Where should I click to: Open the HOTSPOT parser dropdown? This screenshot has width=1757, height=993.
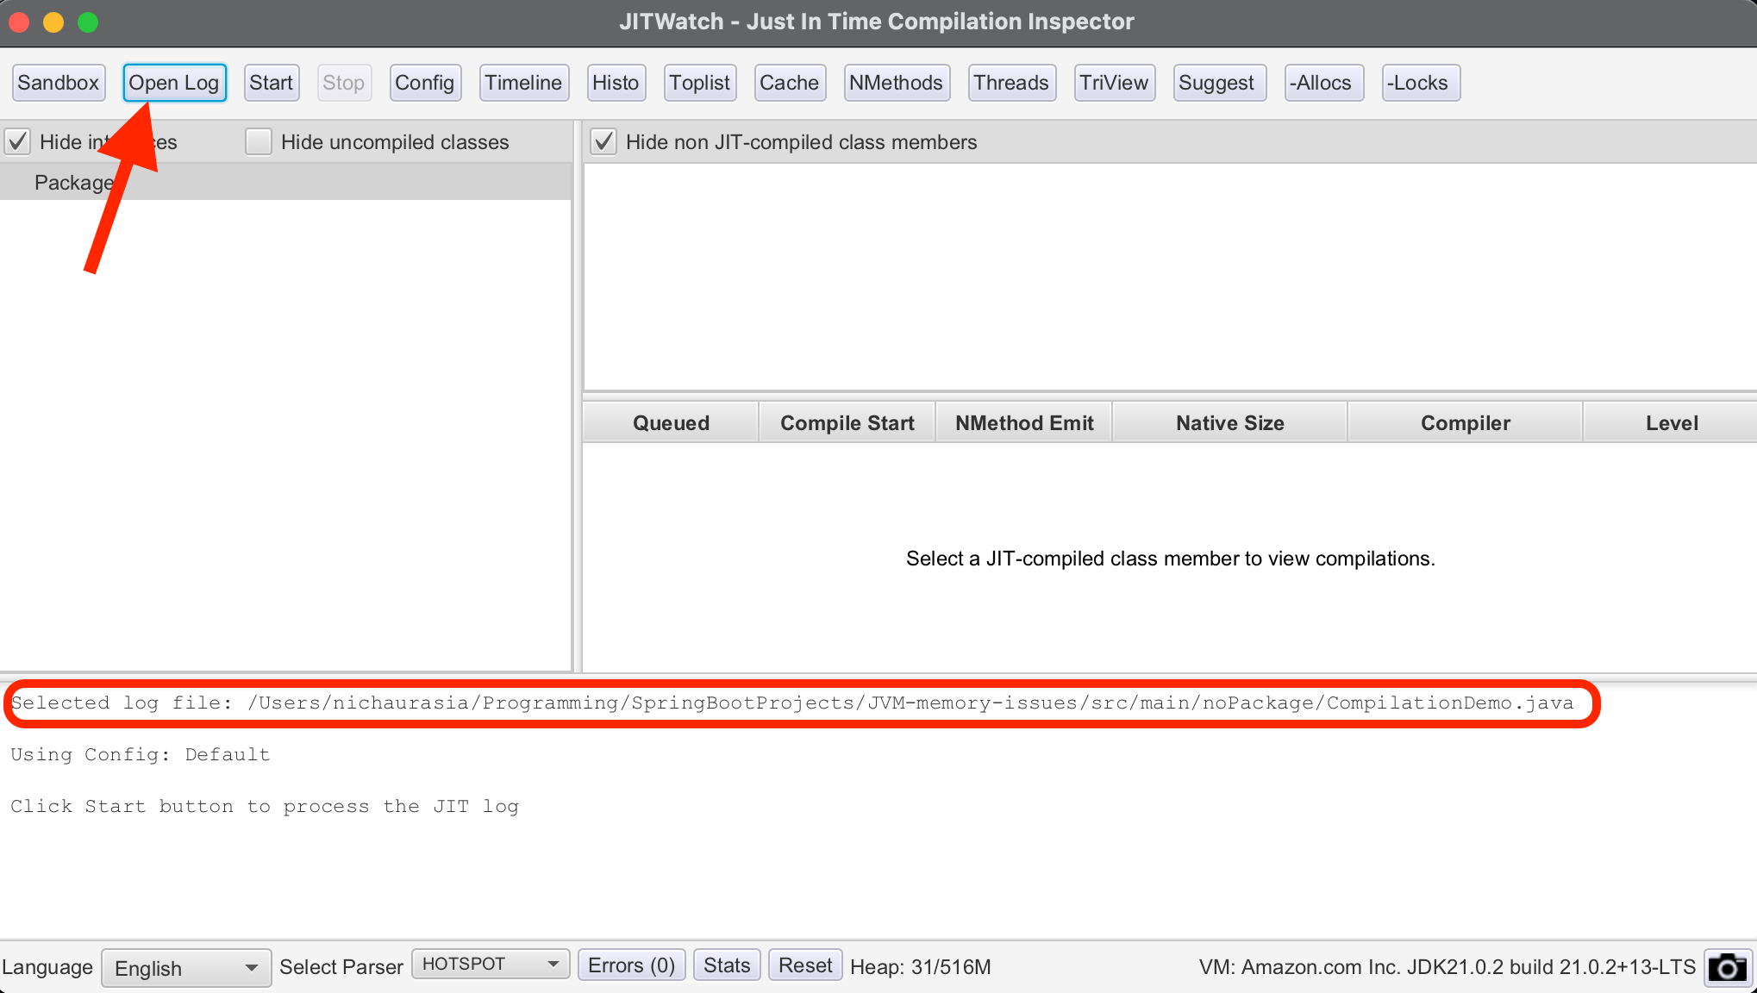(491, 964)
